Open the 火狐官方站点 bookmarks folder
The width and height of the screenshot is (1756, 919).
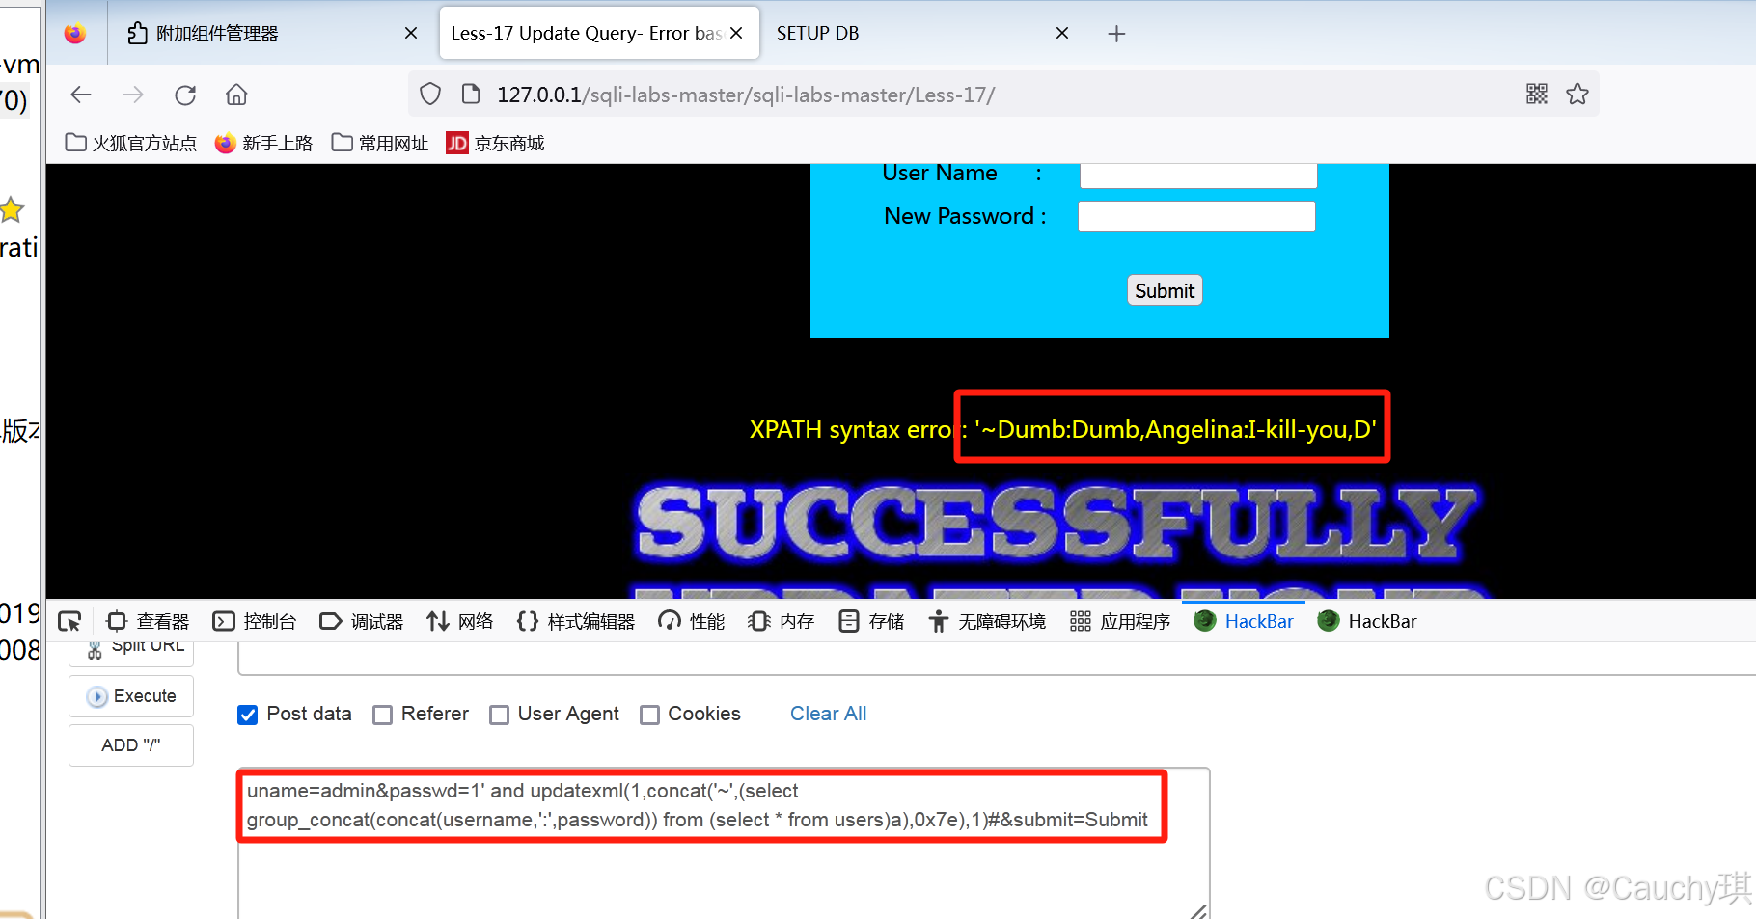click(130, 143)
